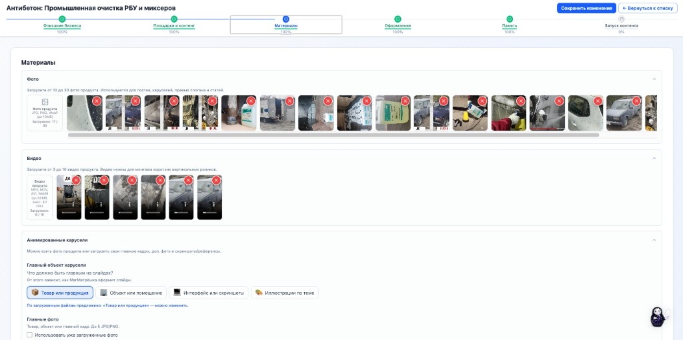
Task: Click progress bar on sixth video
Action: [x=209, y=213]
